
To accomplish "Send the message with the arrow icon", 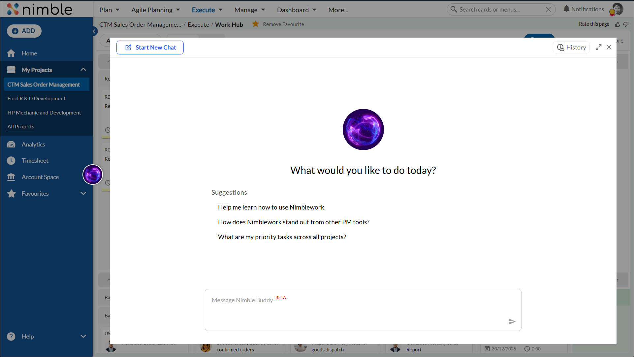I will [x=512, y=321].
